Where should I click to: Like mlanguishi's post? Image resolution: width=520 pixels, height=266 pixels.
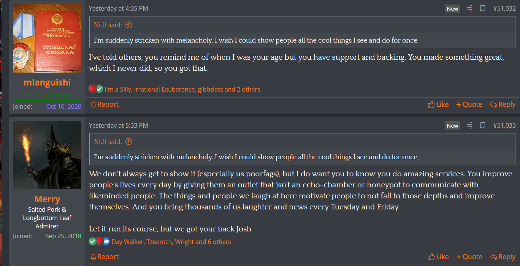(438, 104)
